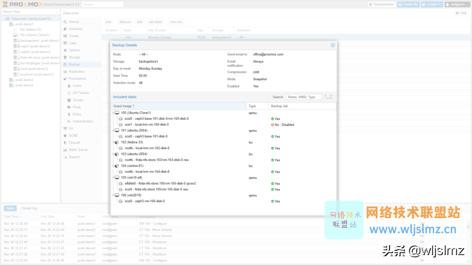Switch to the Cluster log tab
The width and height of the screenshot is (472, 265).
(29, 208)
